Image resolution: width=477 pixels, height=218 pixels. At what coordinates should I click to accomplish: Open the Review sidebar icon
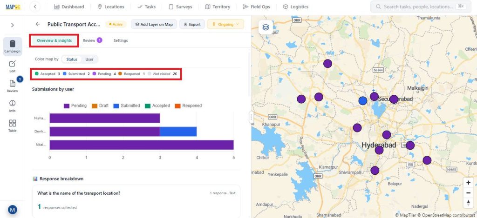point(13,86)
